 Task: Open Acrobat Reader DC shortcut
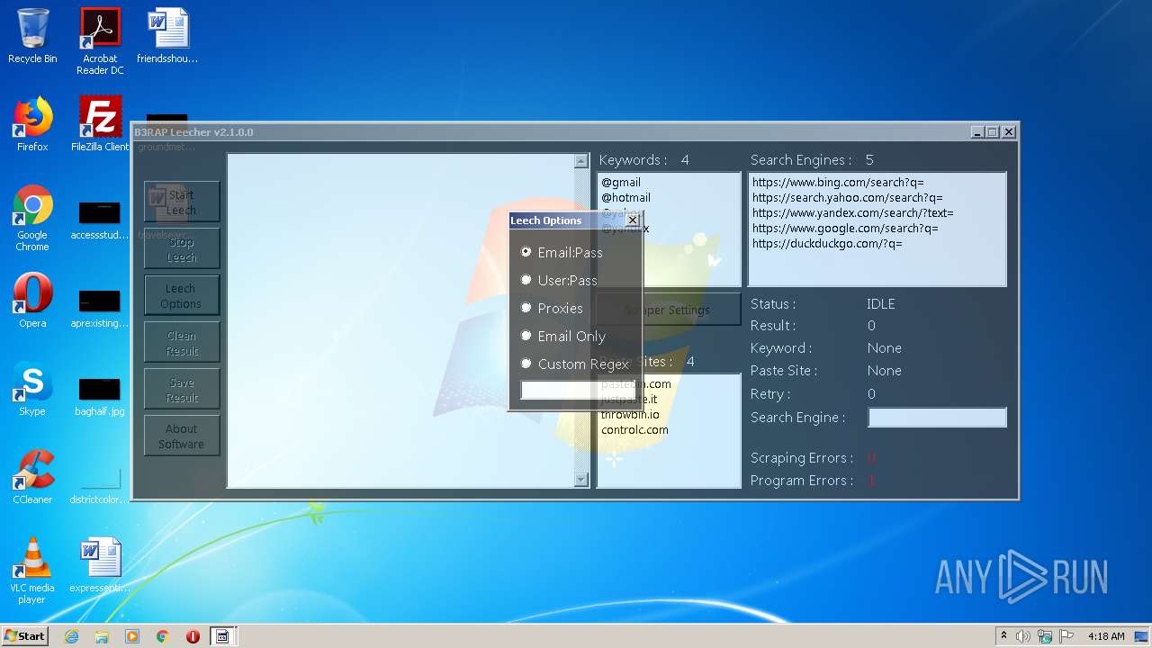pos(100,41)
